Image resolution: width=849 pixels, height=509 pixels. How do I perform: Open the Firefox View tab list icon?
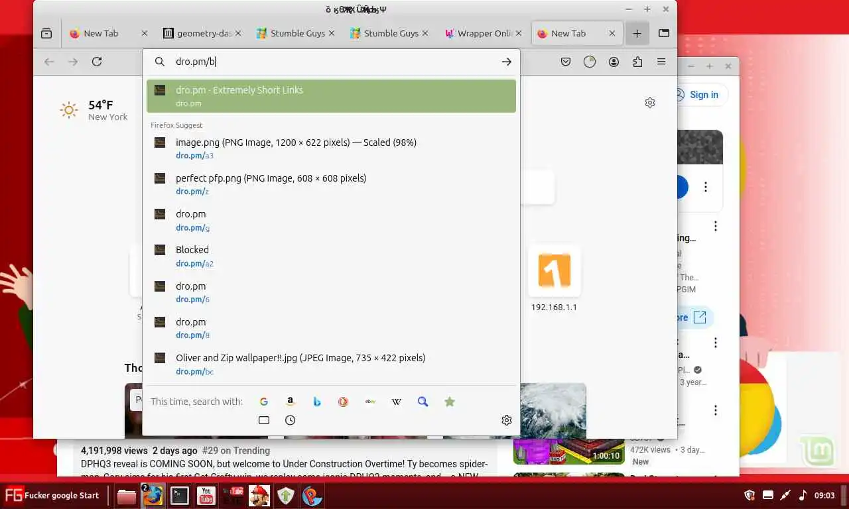(x=46, y=33)
